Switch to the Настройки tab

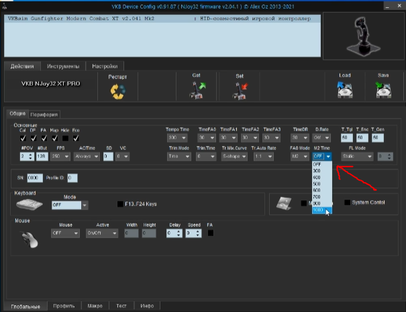pos(105,66)
